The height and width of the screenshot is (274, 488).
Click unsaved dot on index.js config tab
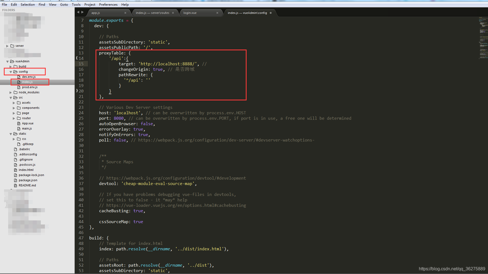click(271, 13)
